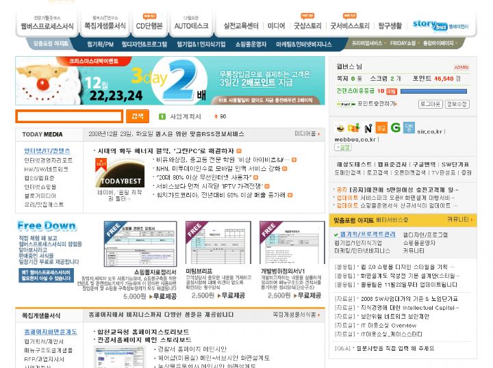This screenshot has width=493, height=368.
Task: Click the blue 왜? 웹버스프로세스서식이 필요한지 button
Action: point(47,276)
